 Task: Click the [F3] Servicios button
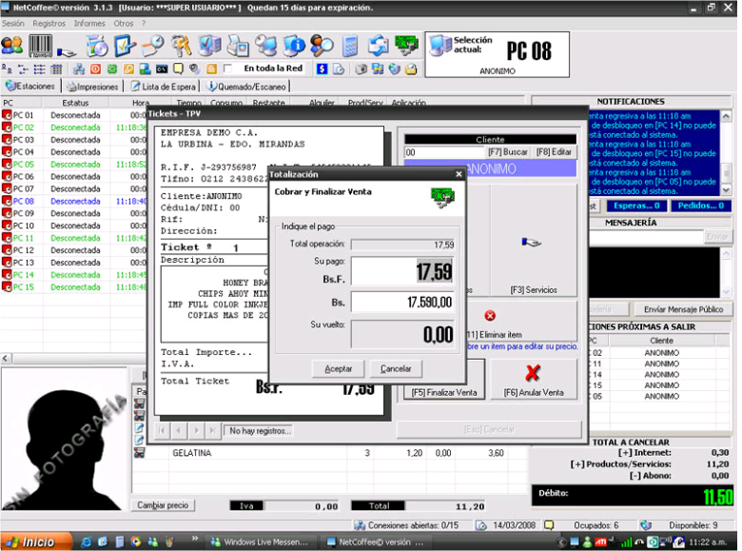[534, 241]
